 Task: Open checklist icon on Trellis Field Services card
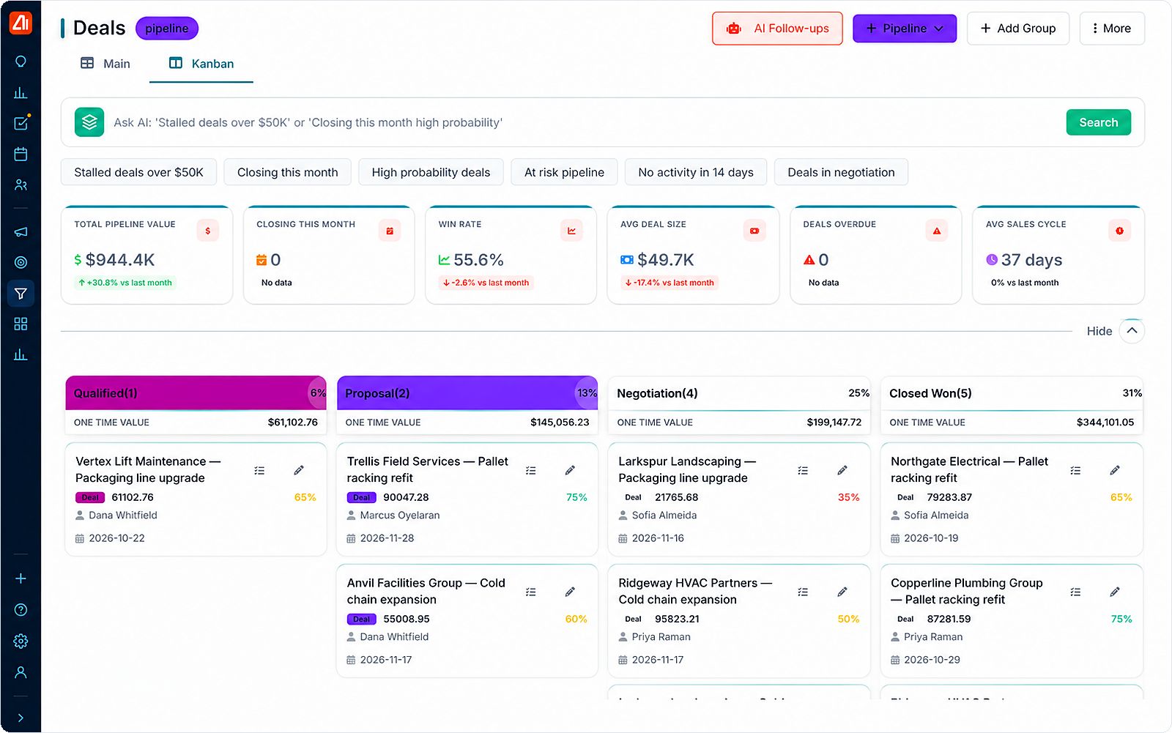pyautogui.click(x=531, y=470)
